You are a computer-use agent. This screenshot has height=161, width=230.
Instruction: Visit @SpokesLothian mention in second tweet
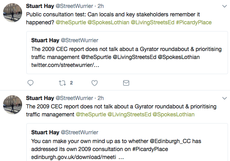coord(173,114)
